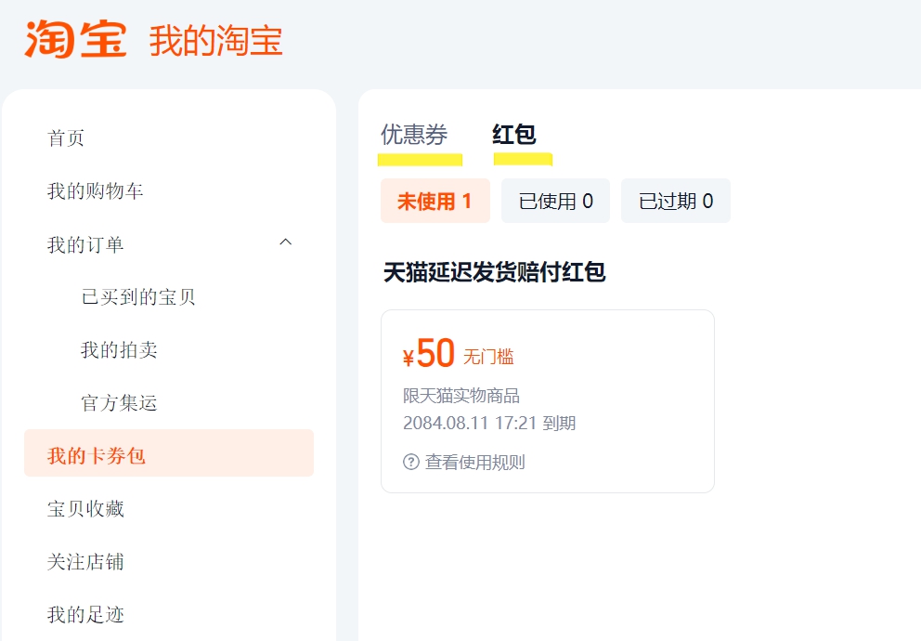Screen dimensions: 921x641
Task: Select 我的订单 sidebar entry
Action: point(85,244)
